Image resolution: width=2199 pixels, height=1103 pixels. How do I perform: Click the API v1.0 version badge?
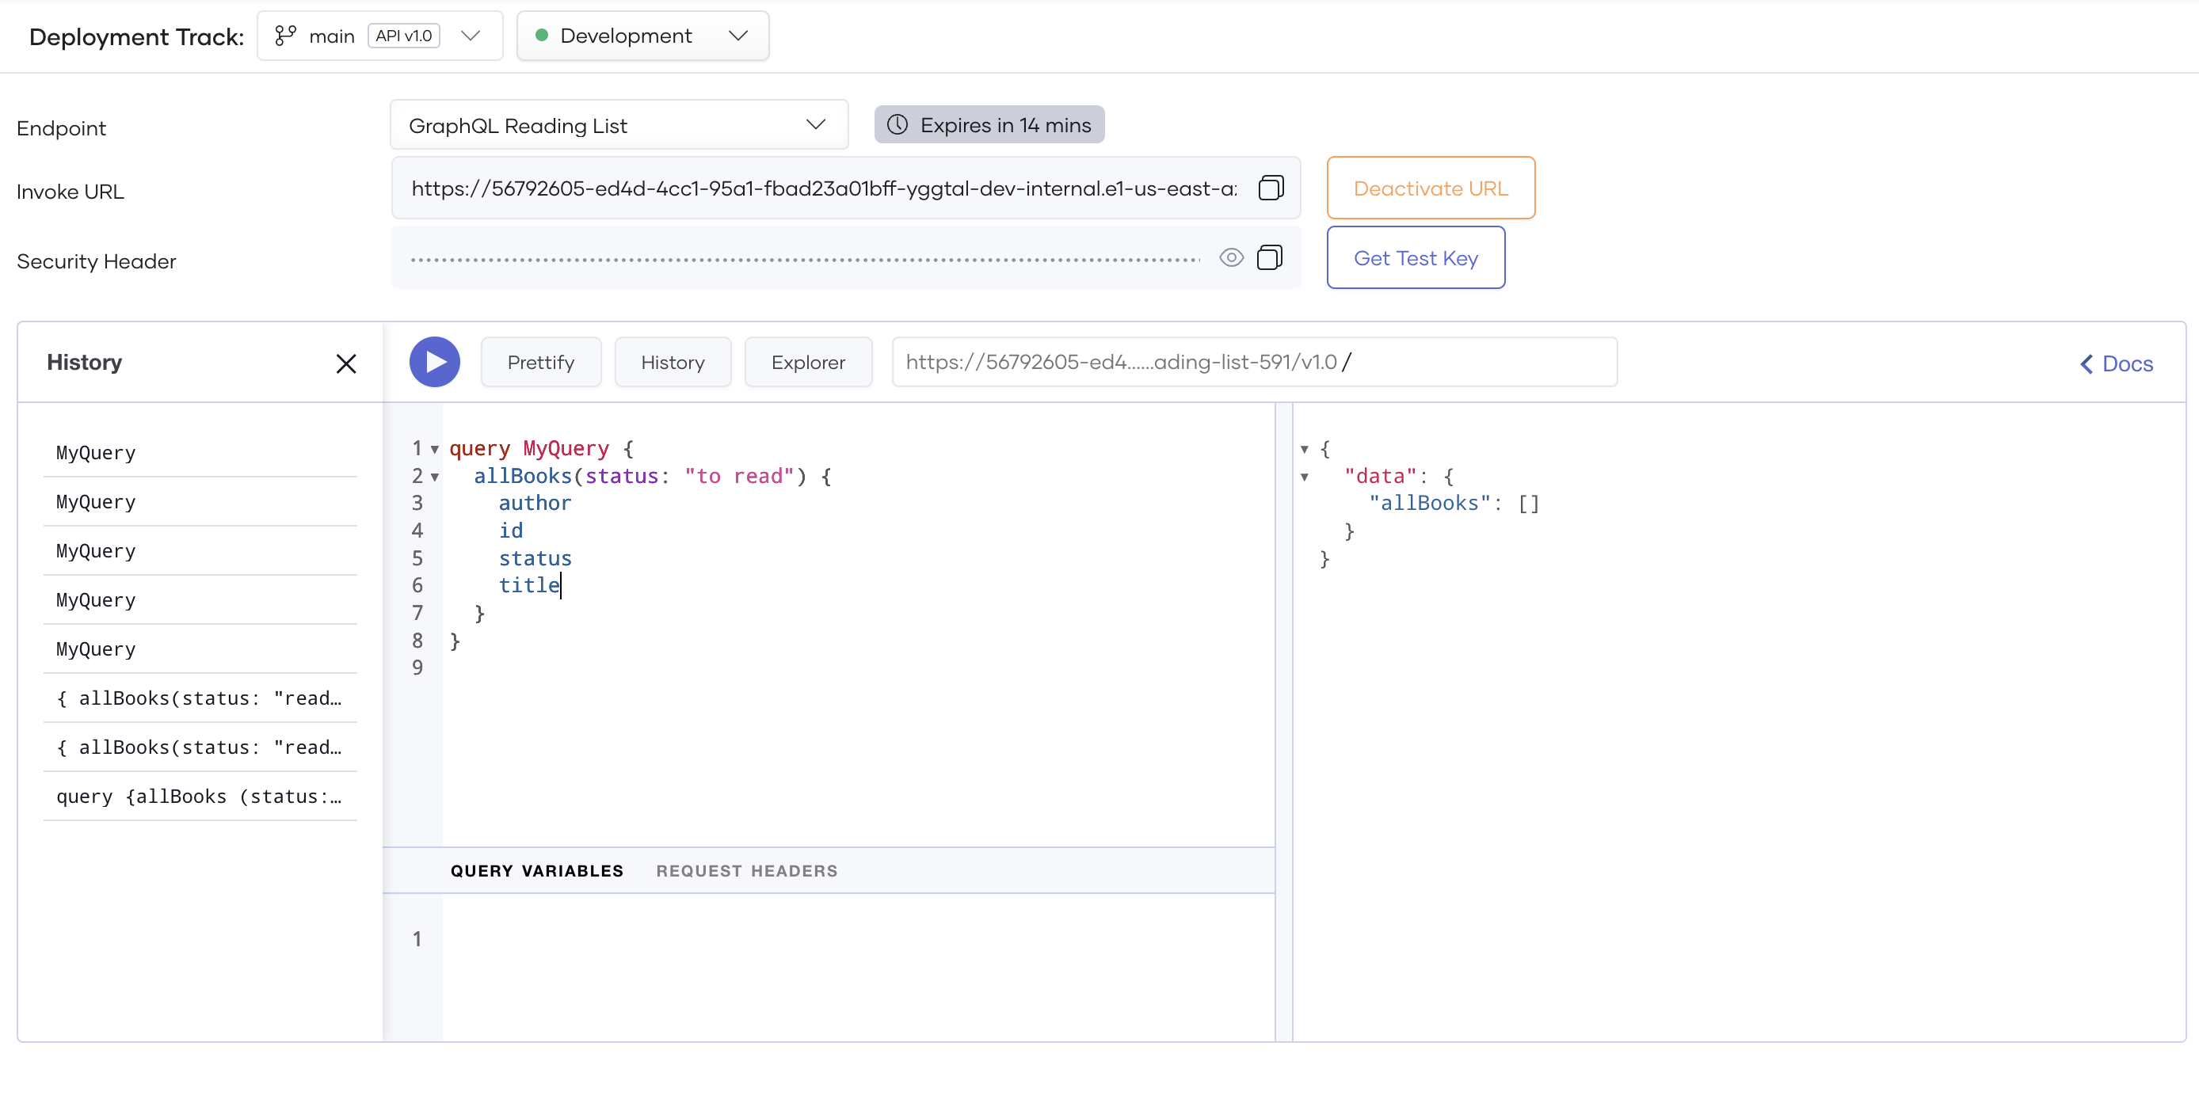coord(404,36)
